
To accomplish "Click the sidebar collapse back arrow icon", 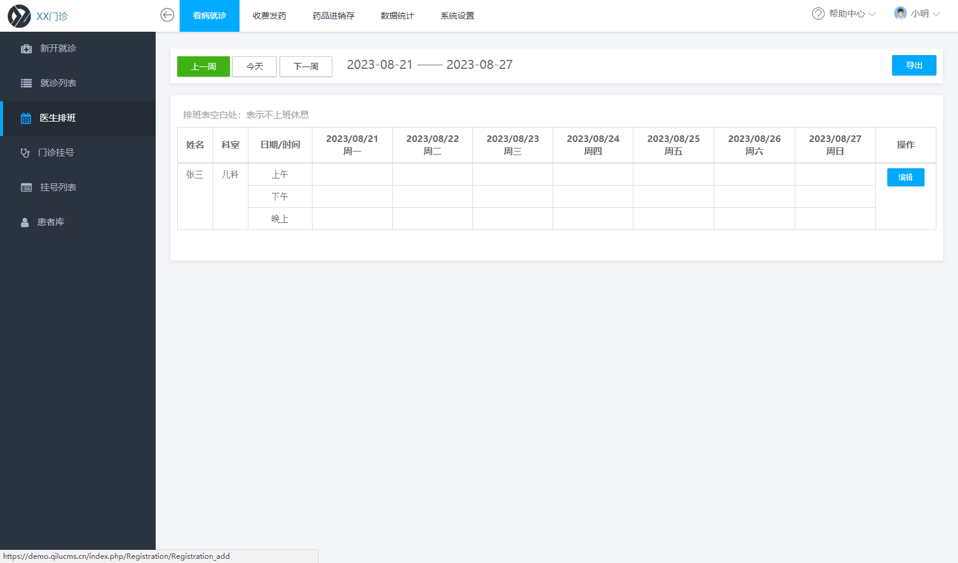I will pos(167,15).
